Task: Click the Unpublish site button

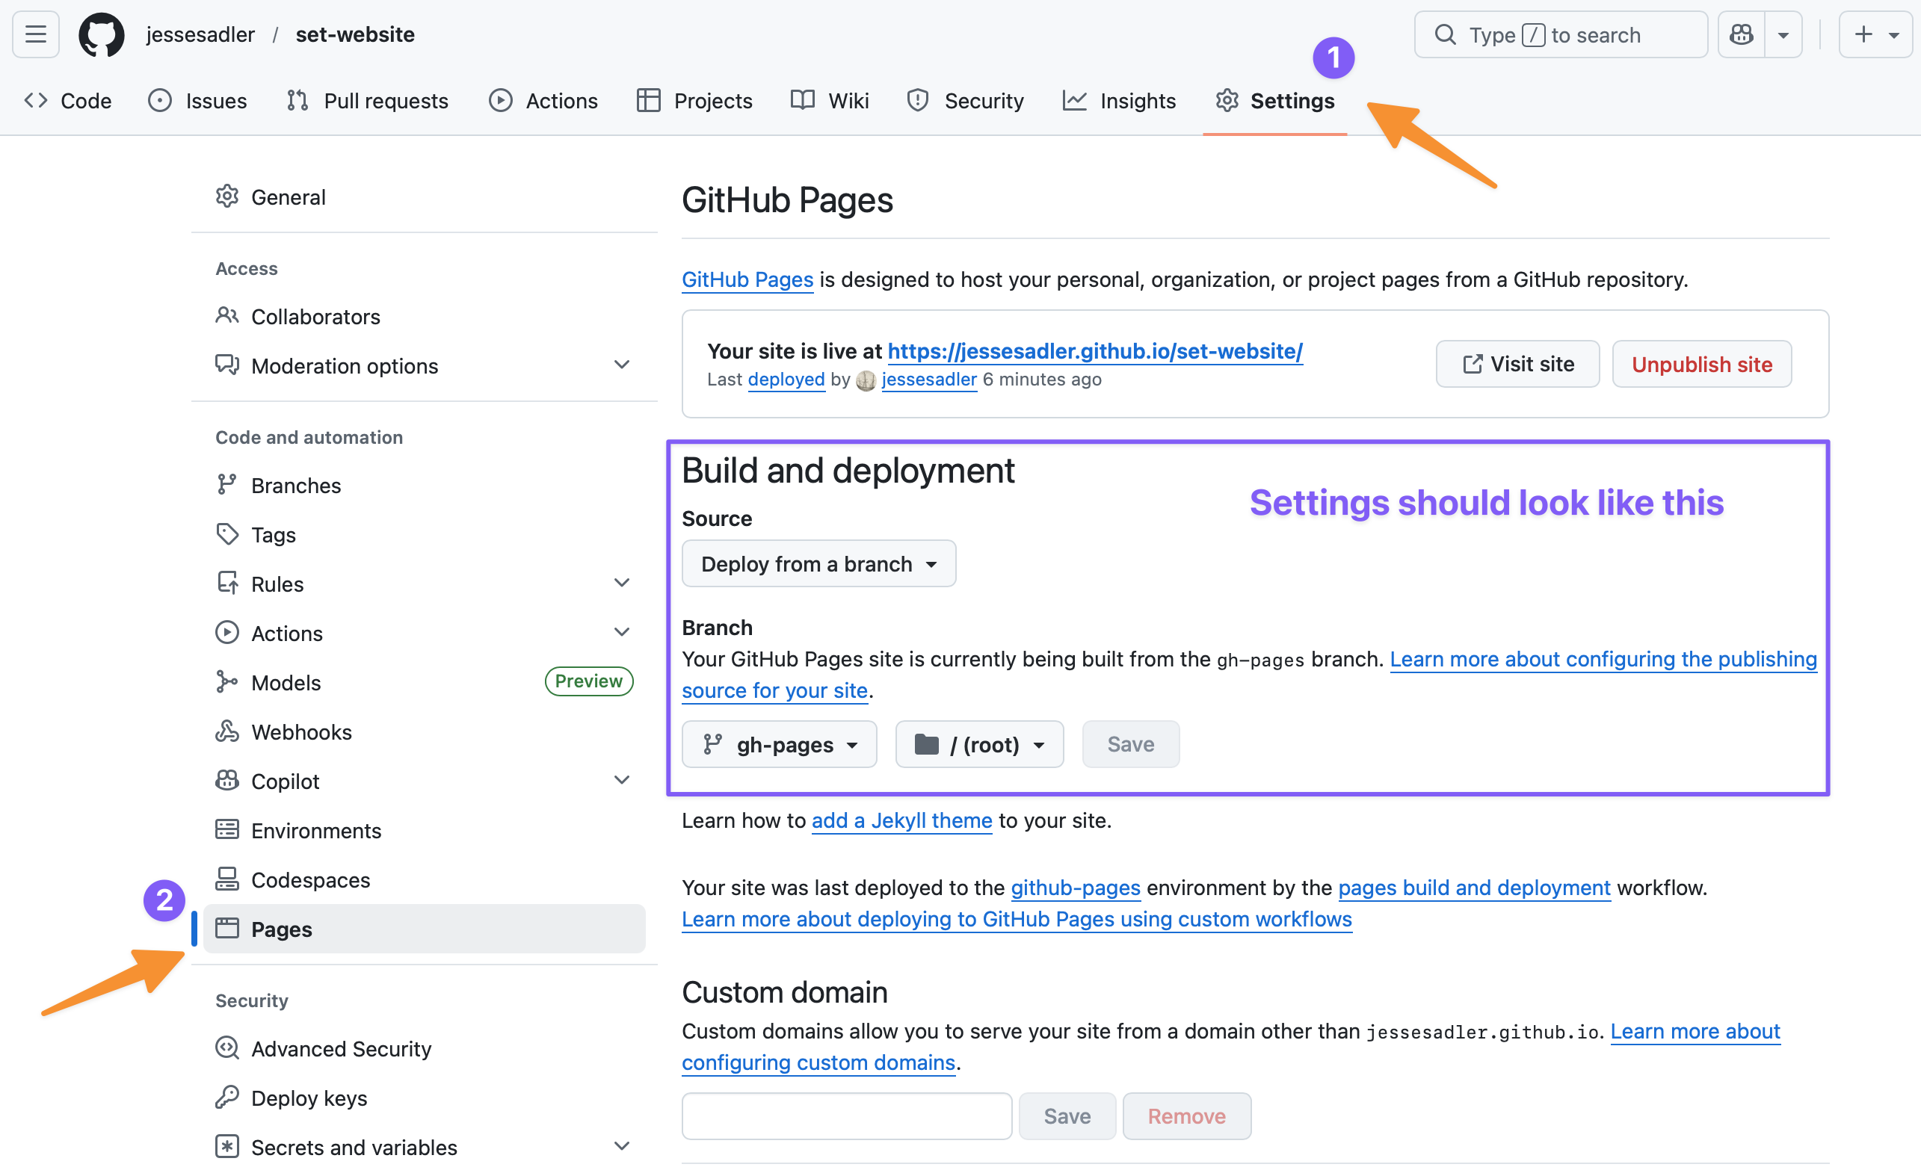Action: 1701,363
